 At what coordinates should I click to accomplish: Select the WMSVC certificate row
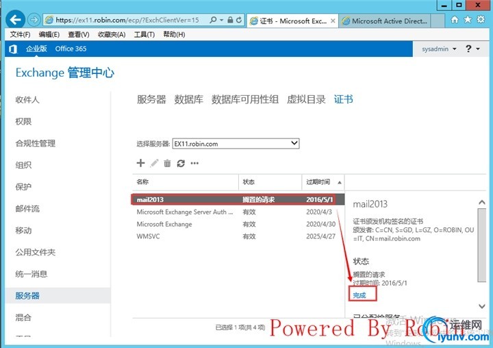tap(238, 236)
